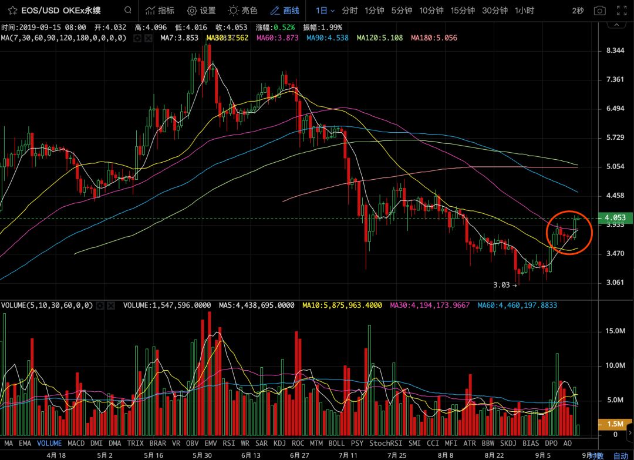Select the DMA indicator tab

pyautogui.click(x=115, y=444)
